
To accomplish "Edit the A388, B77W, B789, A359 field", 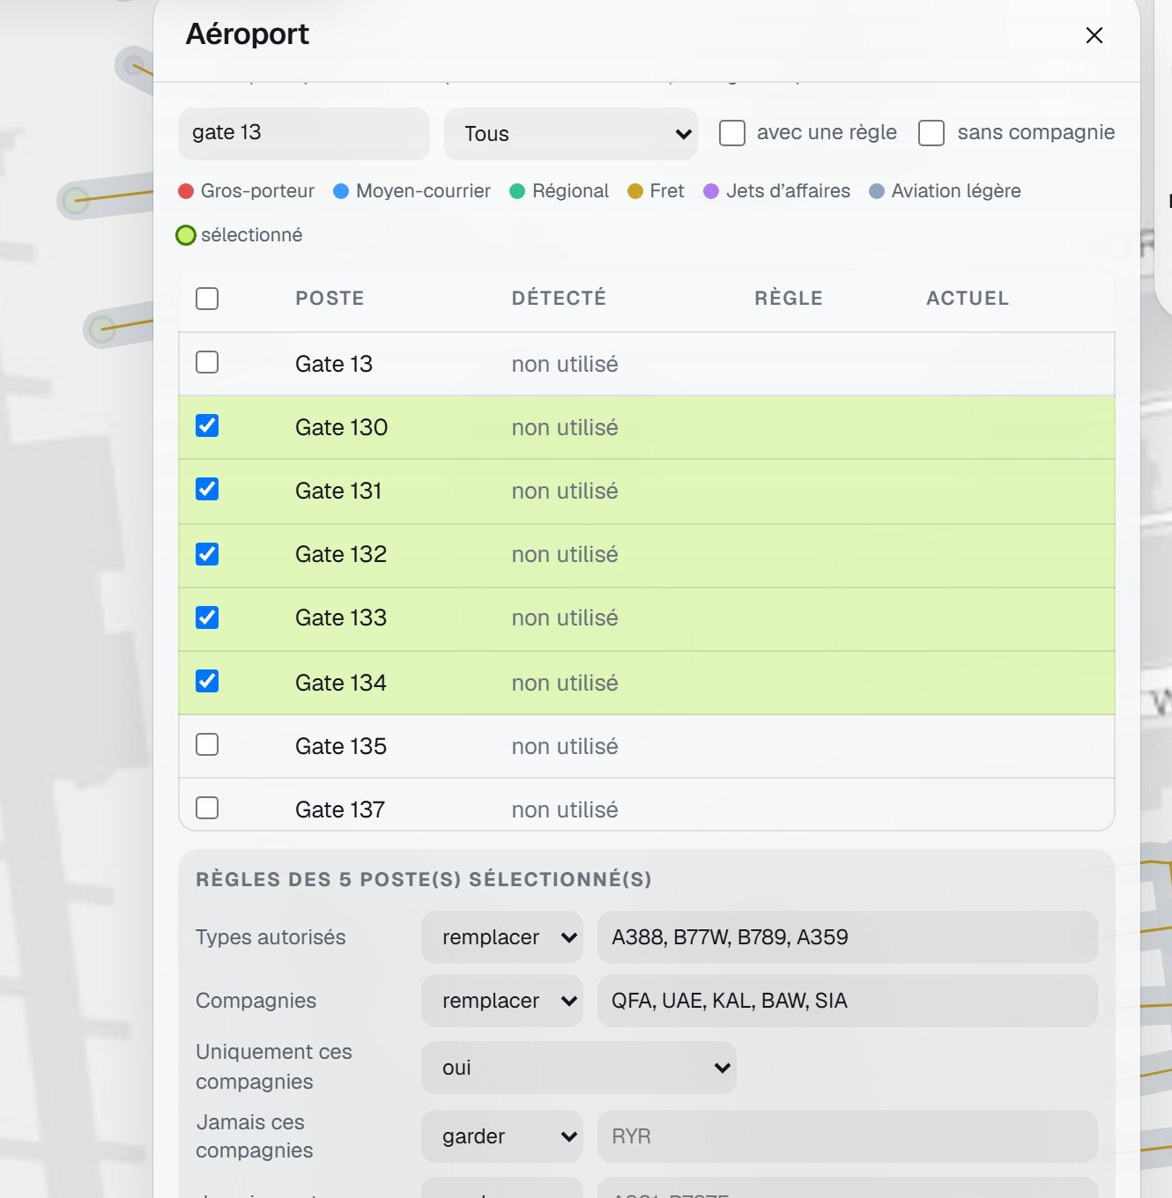I will pos(848,937).
